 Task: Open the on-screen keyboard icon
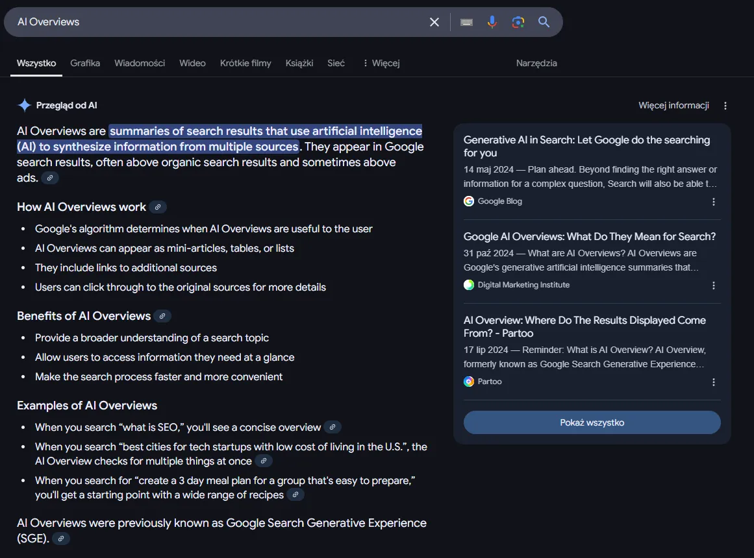466,22
